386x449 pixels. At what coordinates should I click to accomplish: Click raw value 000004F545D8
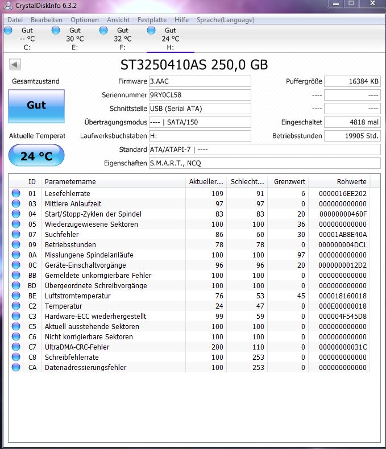[343, 317]
